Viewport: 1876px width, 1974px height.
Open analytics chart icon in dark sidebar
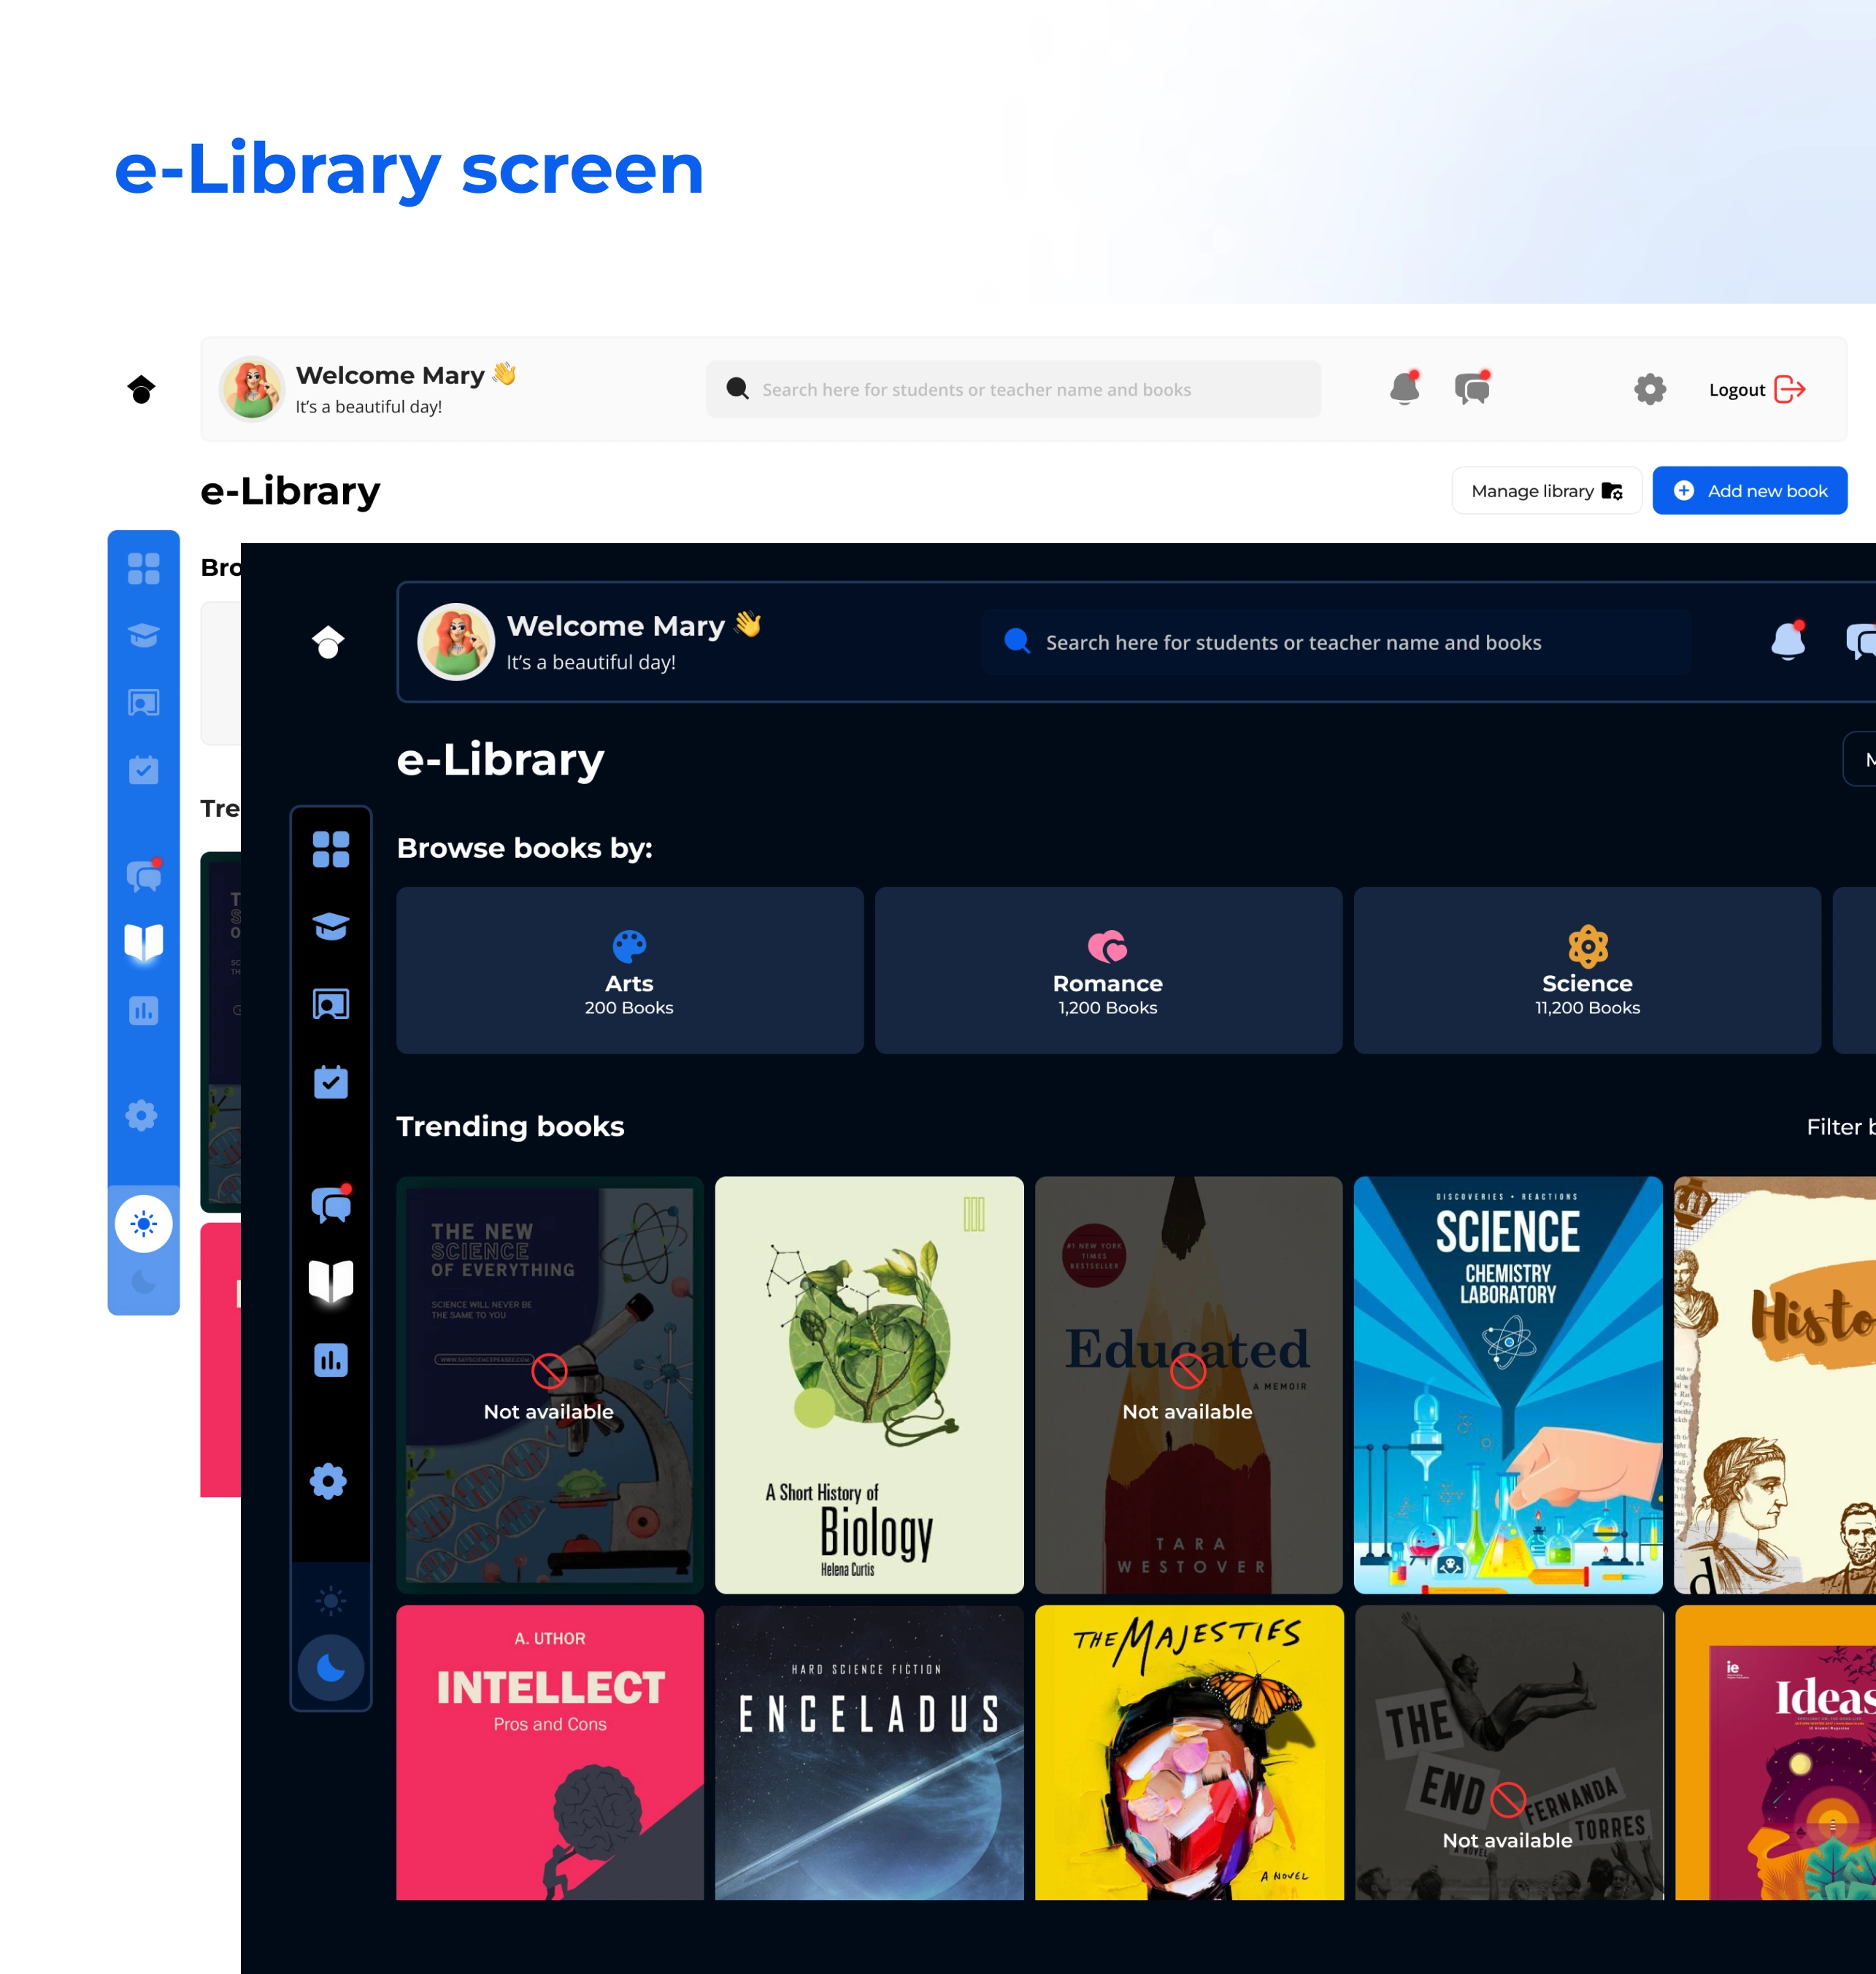click(331, 1360)
